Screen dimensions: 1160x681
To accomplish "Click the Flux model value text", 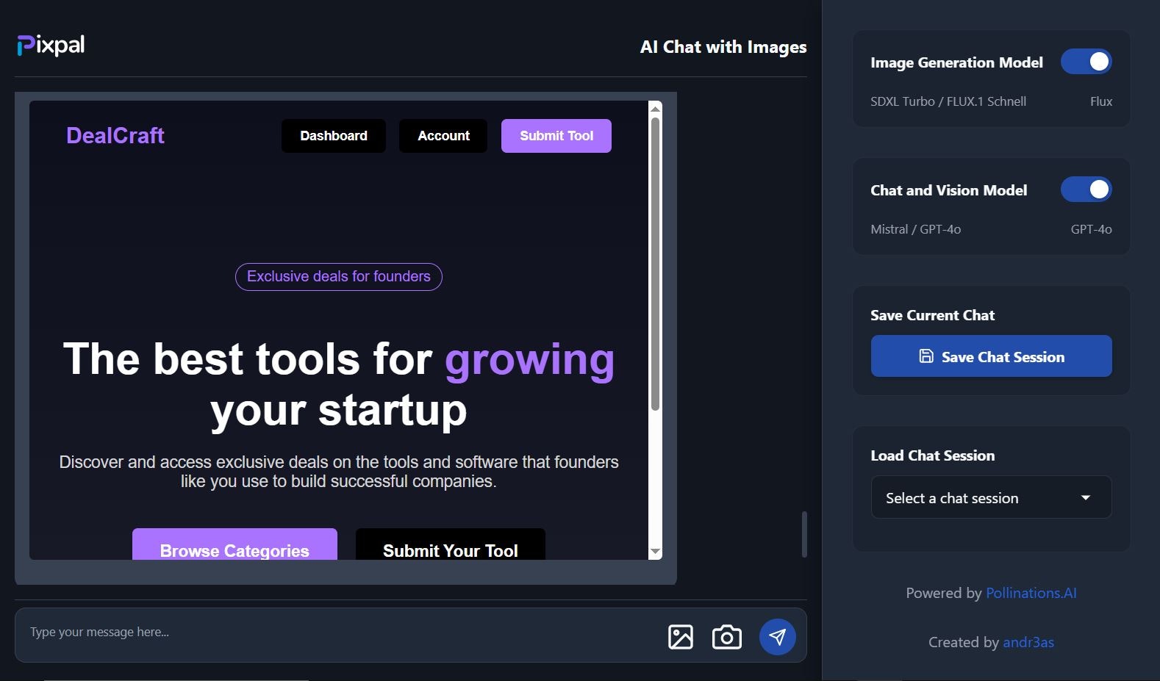I will tap(1100, 101).
